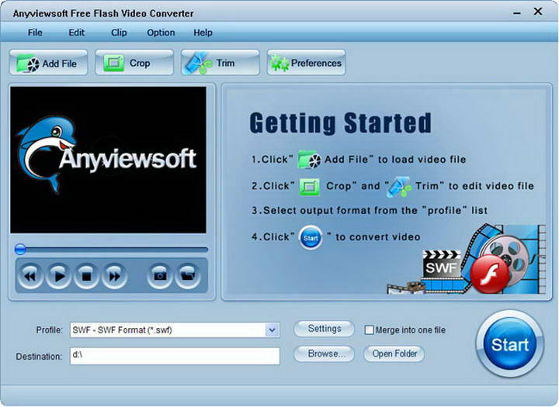Viewport: 559px width, 407px height.
Task: Stop the preview playback
Action: [x=86, y=276]
